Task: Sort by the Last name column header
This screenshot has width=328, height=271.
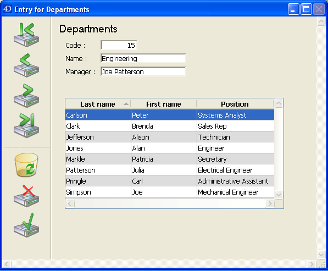Action: coord(98,104)
